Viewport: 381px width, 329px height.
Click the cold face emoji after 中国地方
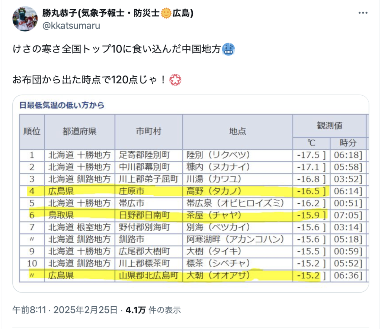228,49
